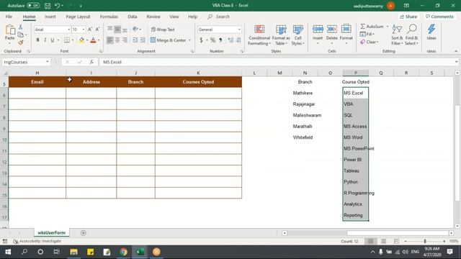Click the Font Color red A swatch

(x=93, y=40)
